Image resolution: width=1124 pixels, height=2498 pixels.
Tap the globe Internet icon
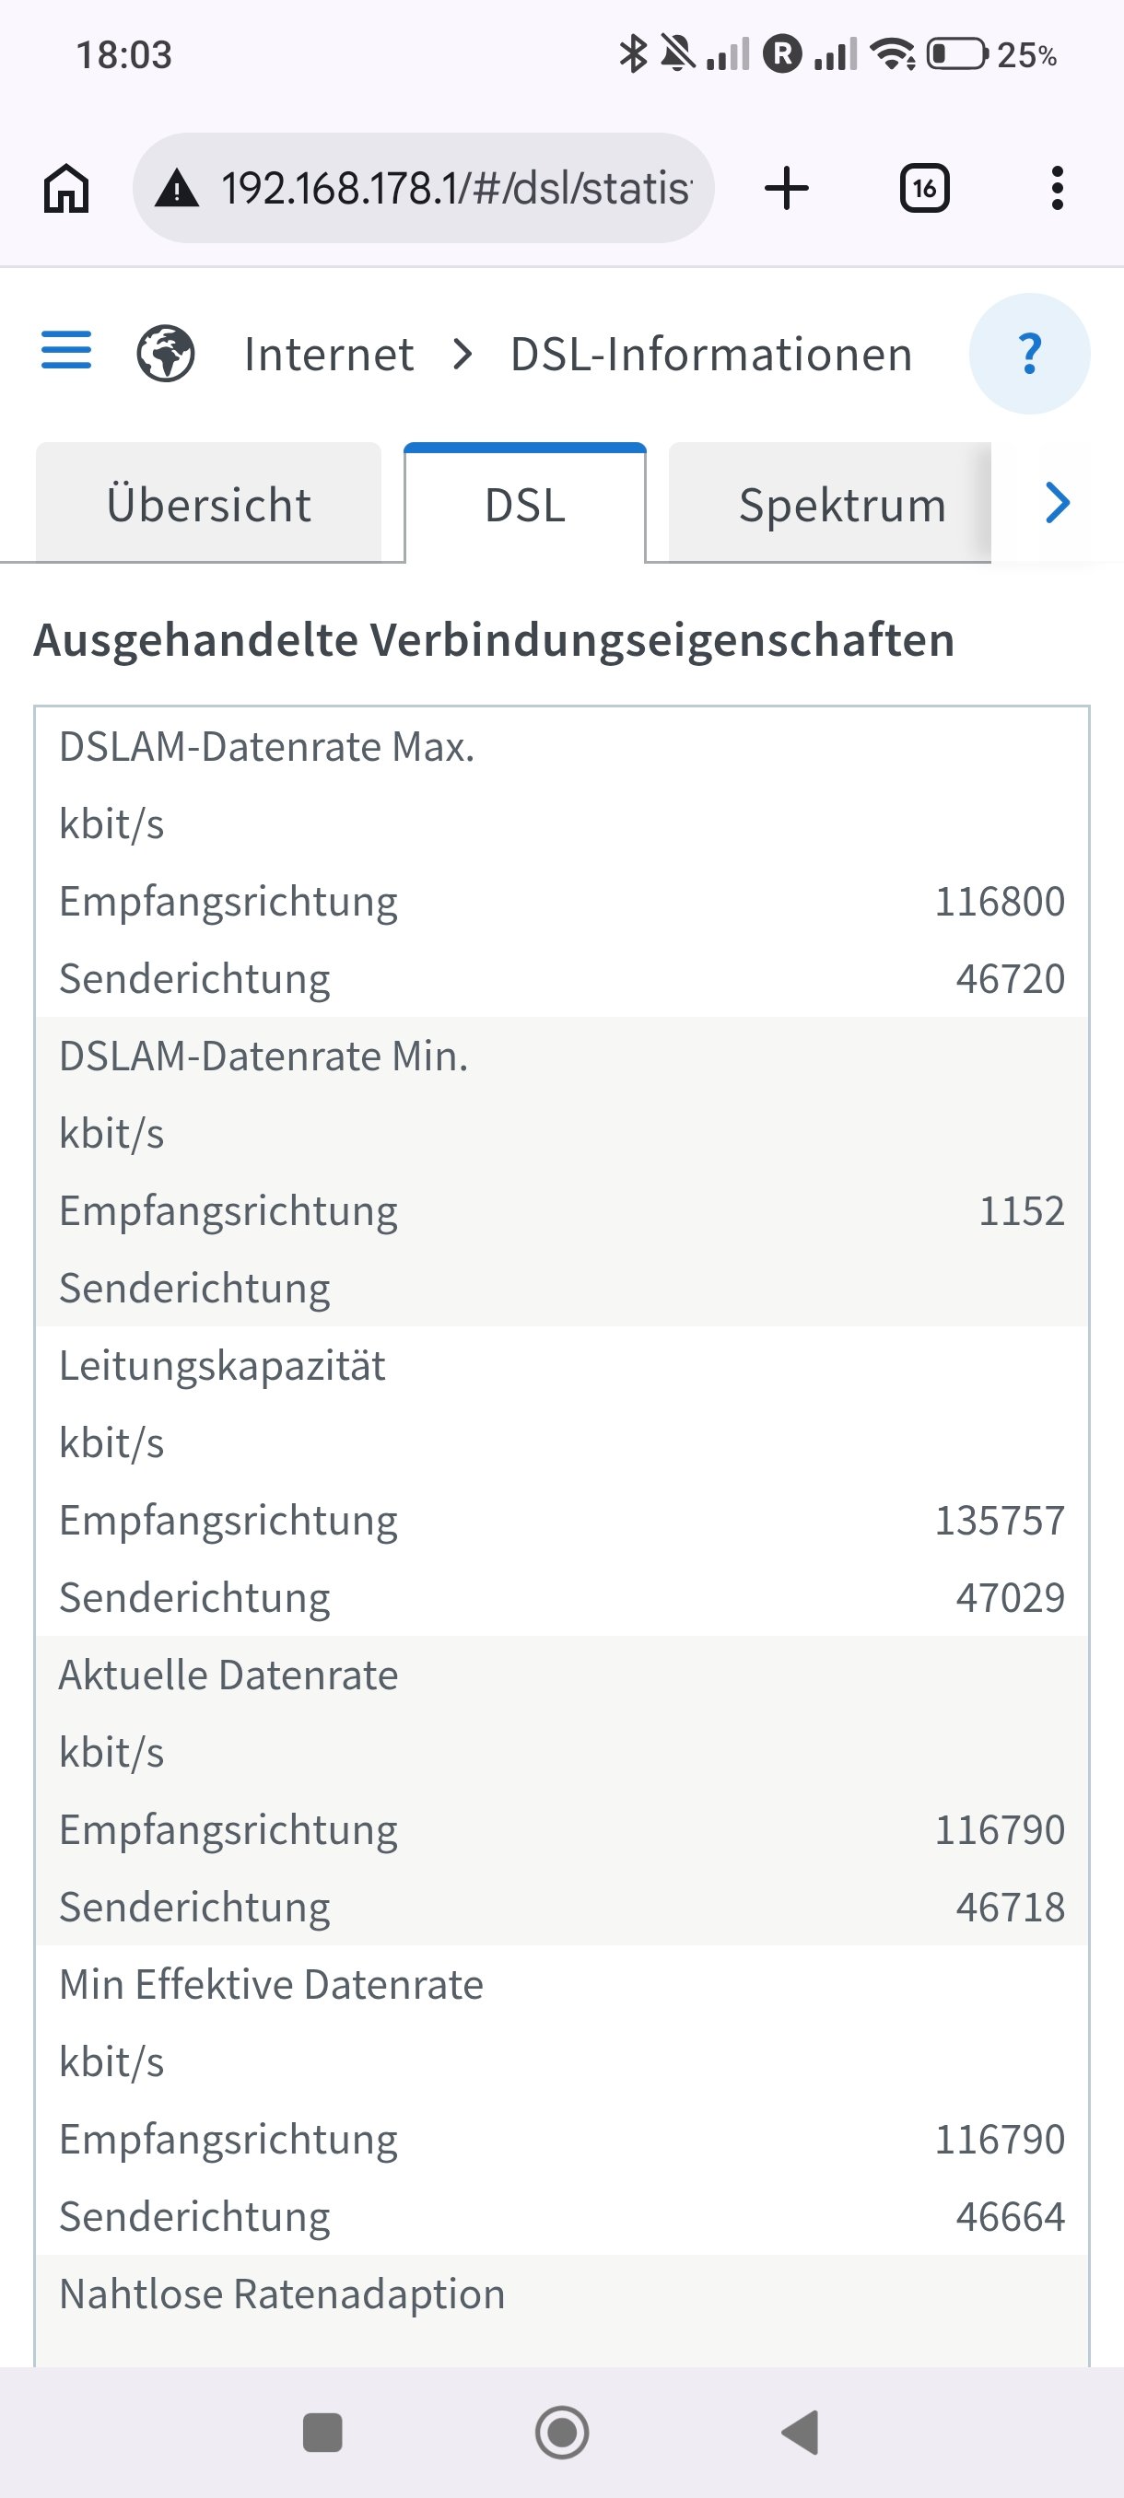[166, 354]
